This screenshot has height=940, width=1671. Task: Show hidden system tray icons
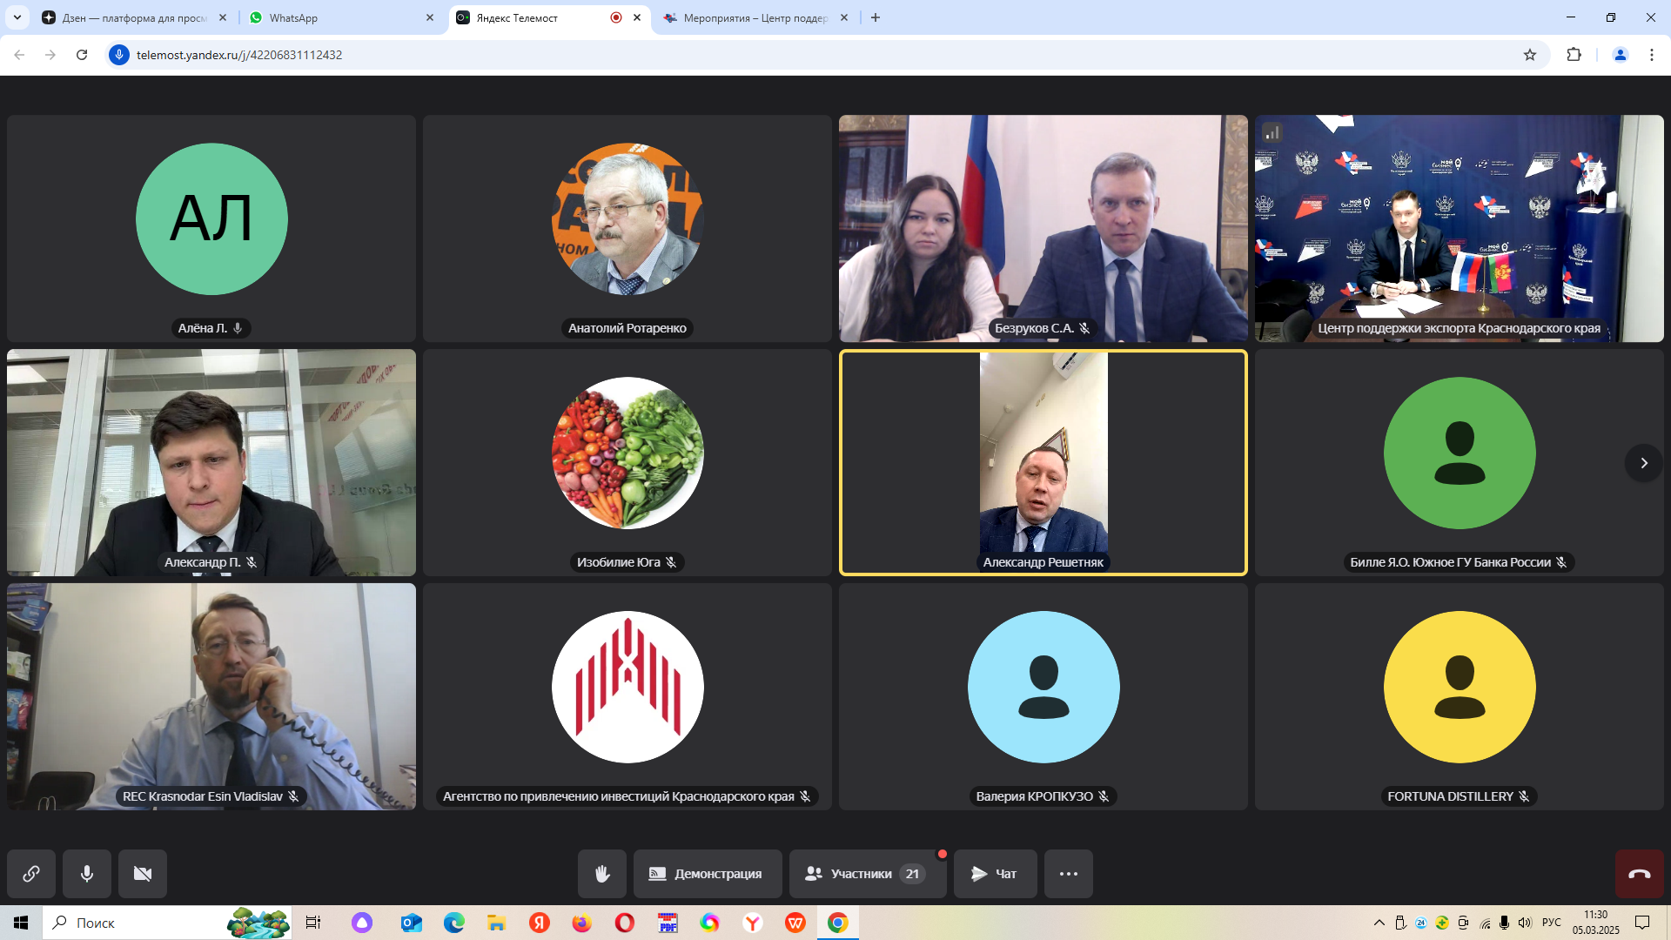click(1379, 923)
